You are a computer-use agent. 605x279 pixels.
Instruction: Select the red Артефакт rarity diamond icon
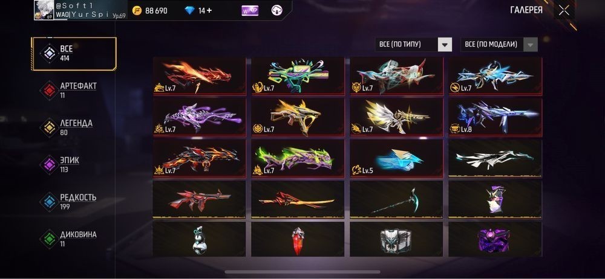(50, 91)
